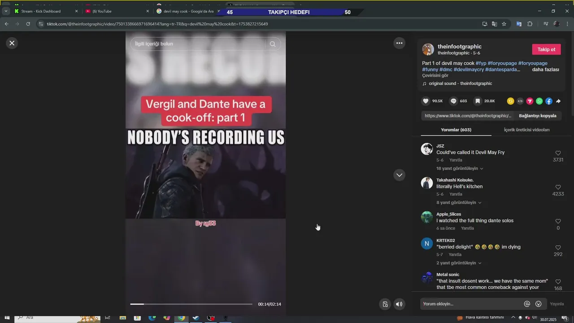Open more share options arrow
This screenshot has height=323, width=574.
[558, 101]
